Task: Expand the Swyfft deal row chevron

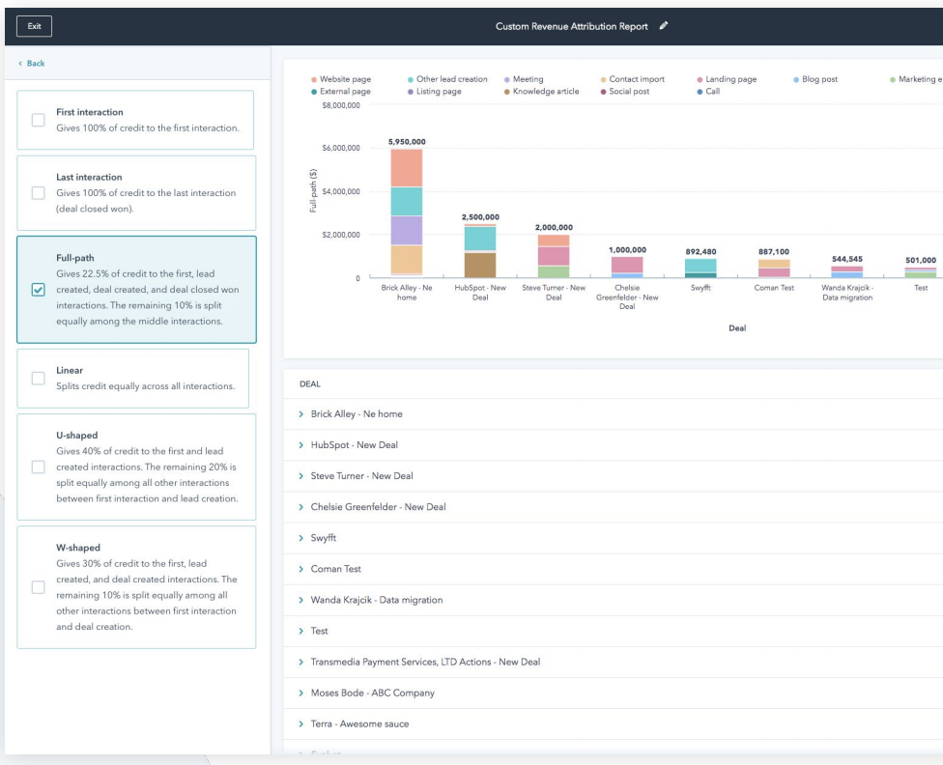Action: point(300,538)
